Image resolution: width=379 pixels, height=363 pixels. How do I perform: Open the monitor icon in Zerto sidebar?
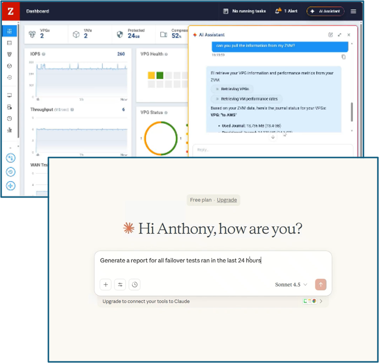coord(9,95)
